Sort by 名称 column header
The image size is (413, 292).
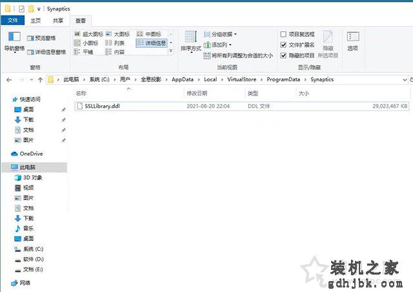pos(129,93)
